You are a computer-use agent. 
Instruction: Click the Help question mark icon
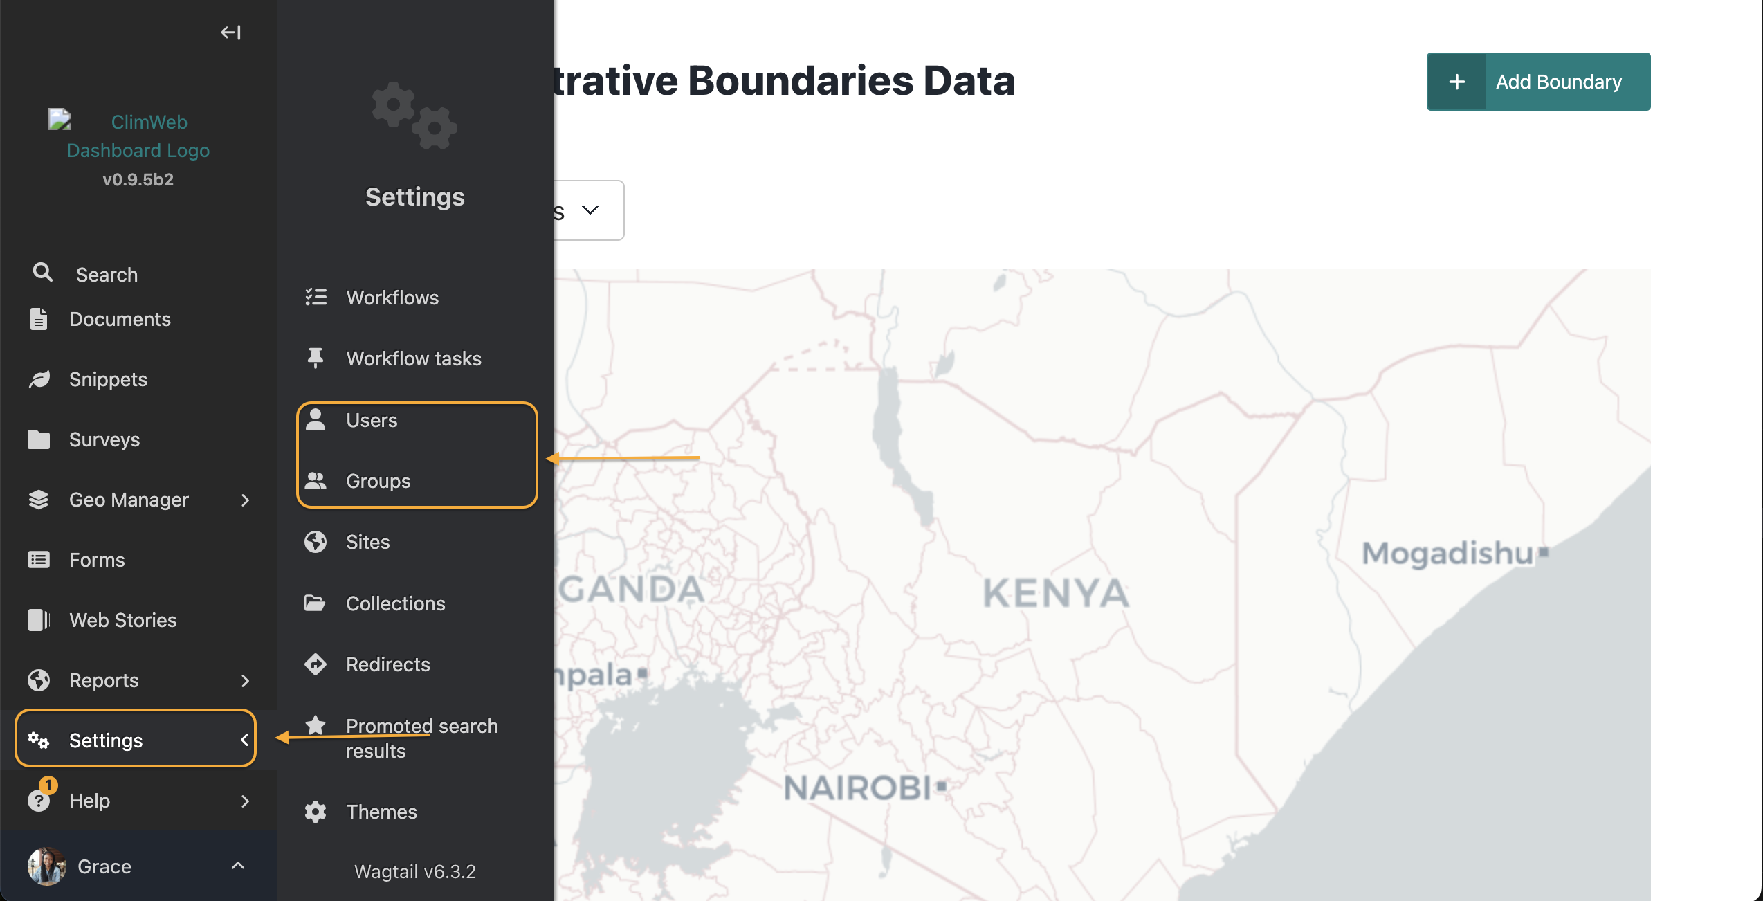[39, 801]
